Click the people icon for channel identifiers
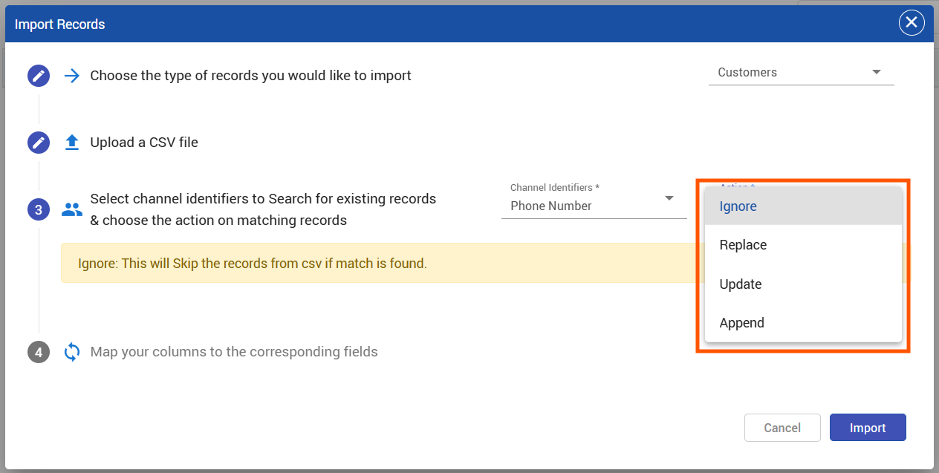The height and width of the screenshot is (473, 939). (x=72, y=210)
